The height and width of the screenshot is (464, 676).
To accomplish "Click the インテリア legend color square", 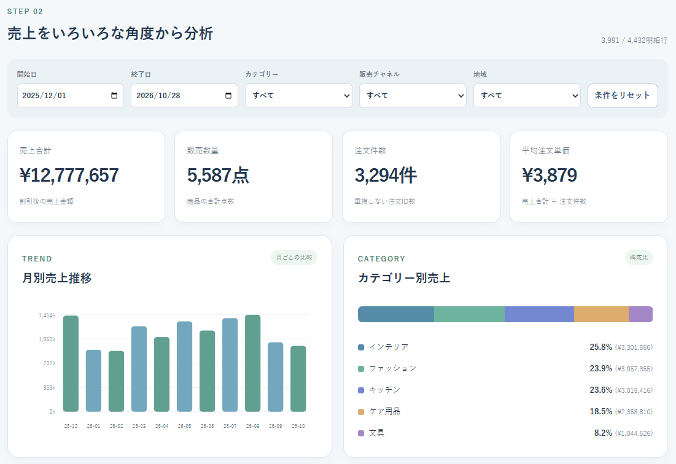I will [x=361, y=347].
